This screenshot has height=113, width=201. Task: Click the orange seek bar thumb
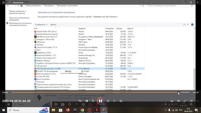(179, 92)
